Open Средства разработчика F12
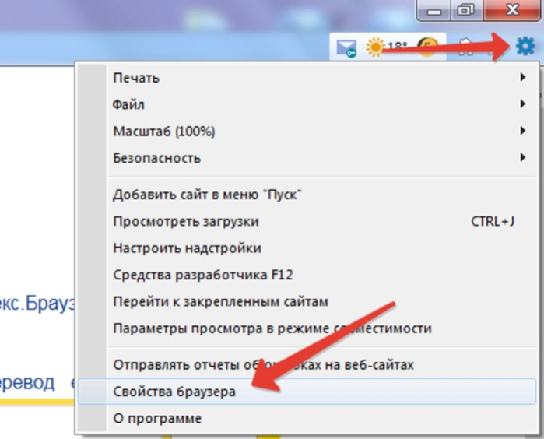Screen dimensions: 544x439 (x=307, y=275)
